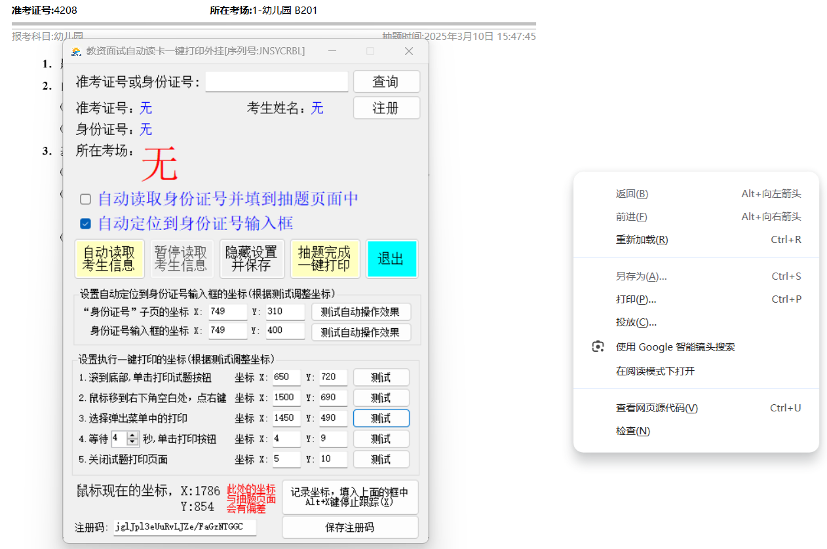Click the 保存注册码 button
827x549 pixels.
tap(350, 527)
